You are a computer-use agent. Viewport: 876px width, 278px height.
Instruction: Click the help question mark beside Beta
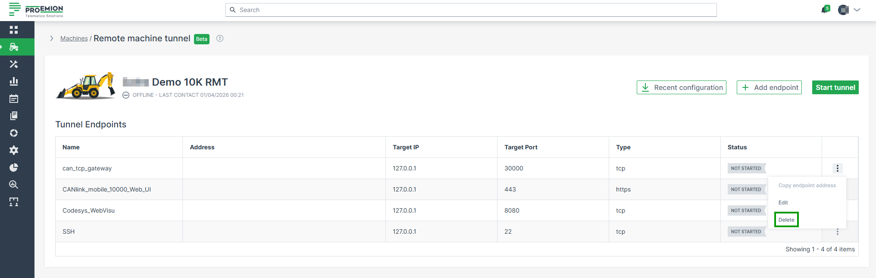click(x=220, y=38)
